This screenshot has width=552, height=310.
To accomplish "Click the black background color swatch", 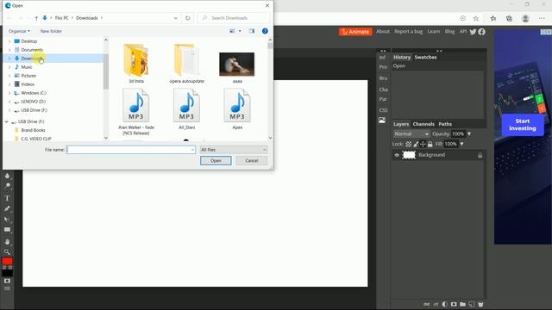I will click(7, 273).
